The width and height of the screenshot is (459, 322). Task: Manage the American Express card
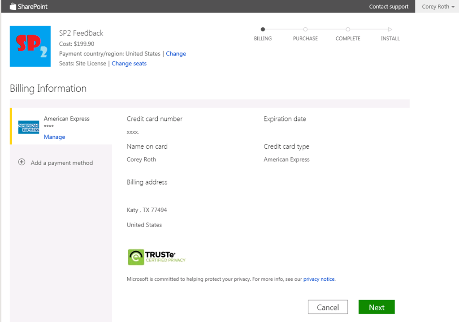(54, 137)
